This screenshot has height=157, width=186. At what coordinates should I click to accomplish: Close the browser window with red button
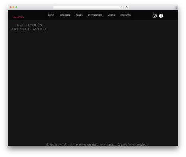pyautogui.click(x=11, y=7)
